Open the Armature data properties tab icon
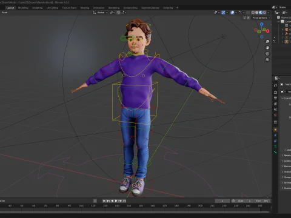This screenshot has height=218, width=291. [275, 147]
